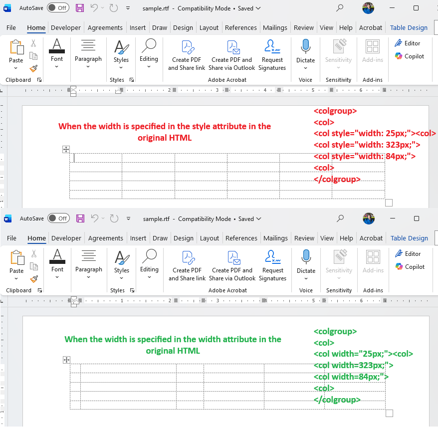Toggle AutoSave in the bottom Word window
Image resolution: width=438 pixels, height=427 pixels.
point(58,218)
